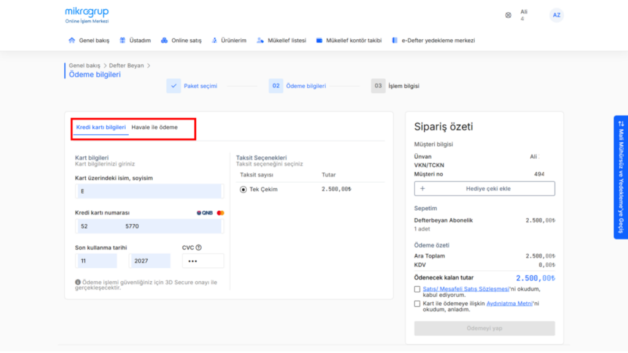Screen dimensions: 628x353
Task: Open the Aydınlatma Metni link
Action: tap(509, 304)
